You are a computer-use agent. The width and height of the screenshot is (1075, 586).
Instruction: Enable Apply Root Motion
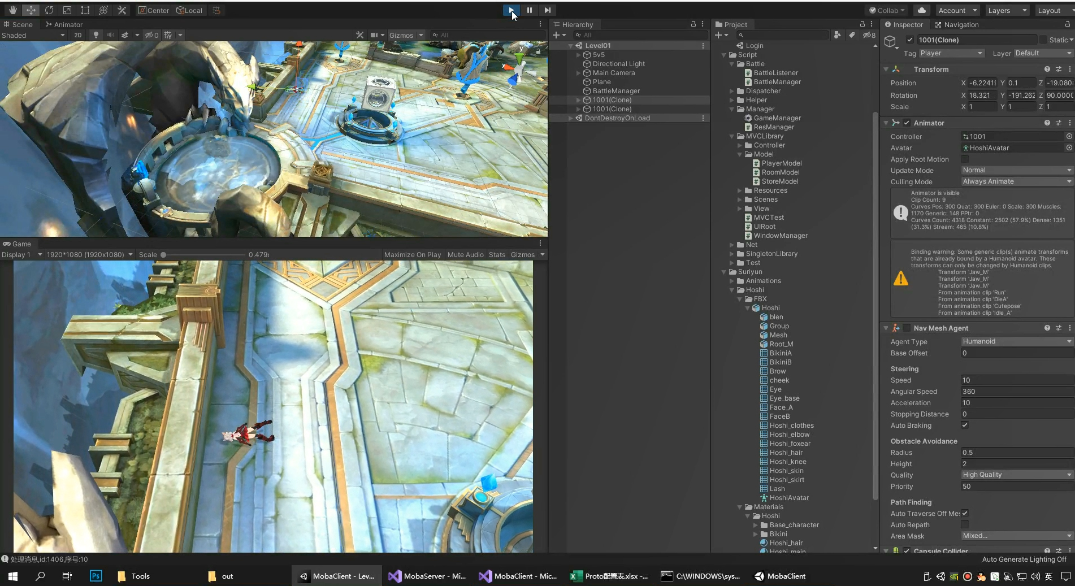tap(965, 159)
